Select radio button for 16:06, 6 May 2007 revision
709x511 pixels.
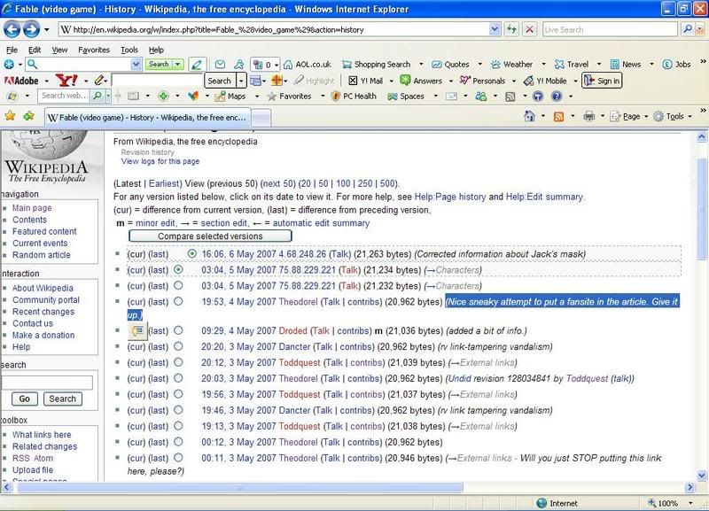pyautogui.click(x=191, y=254)
